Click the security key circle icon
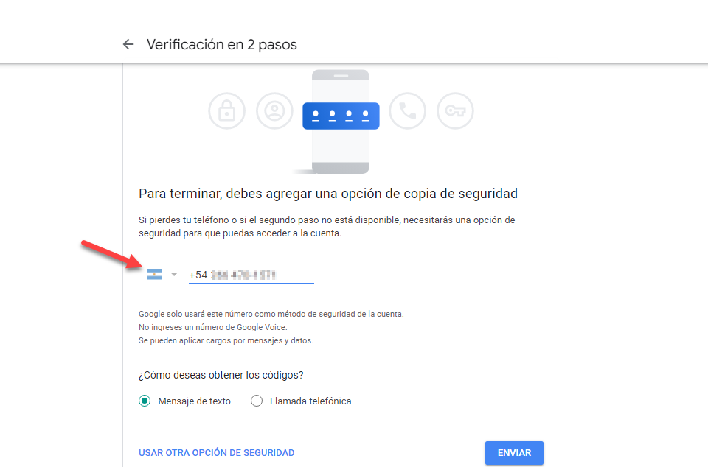This screenshot has width=708, height=467. tap(455, 111)
